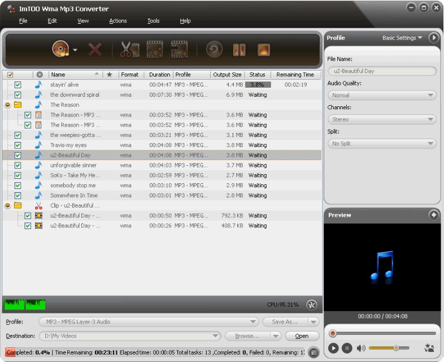Toggle checkbox for unforgivable sinner
Viewport: 444px width, 362px height.
click(x=18, y=165)
